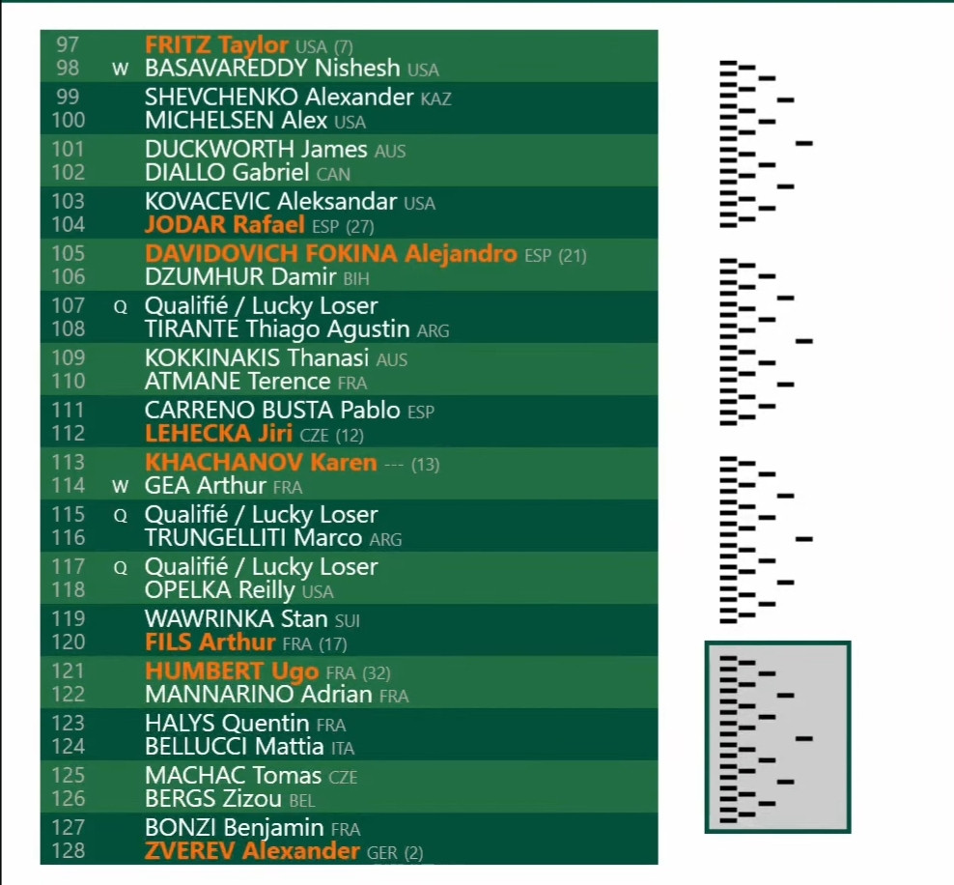Select CARRENO BUSTA Pablo in the draw
Screen dimensions: 954x885
point(272,411)
